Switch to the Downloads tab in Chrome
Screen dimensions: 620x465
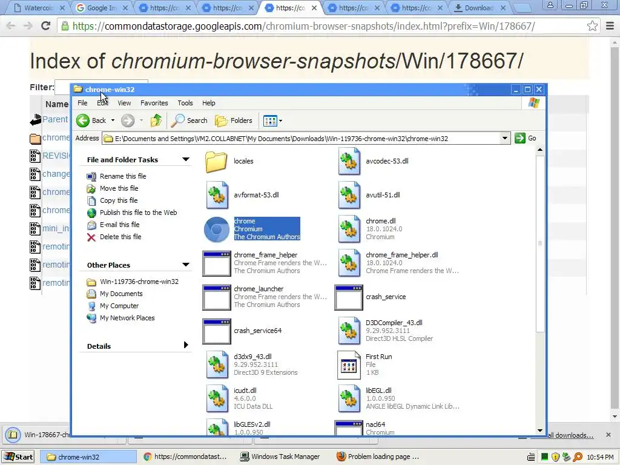click(x=479, y=7)
